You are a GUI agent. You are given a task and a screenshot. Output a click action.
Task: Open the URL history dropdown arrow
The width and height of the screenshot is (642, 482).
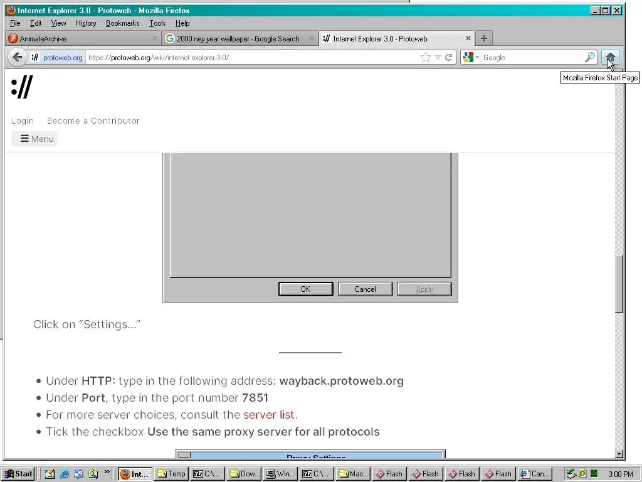[x=438, y=57]
